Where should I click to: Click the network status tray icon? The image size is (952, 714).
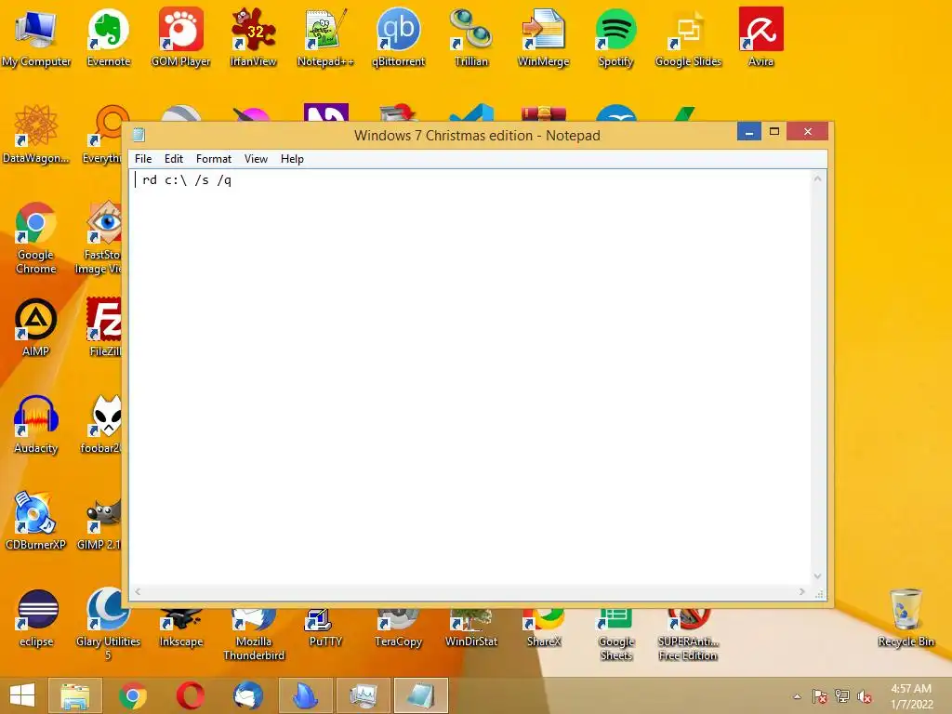pos(842,696)
